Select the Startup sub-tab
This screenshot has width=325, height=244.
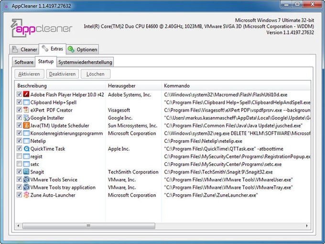[46, 61]
